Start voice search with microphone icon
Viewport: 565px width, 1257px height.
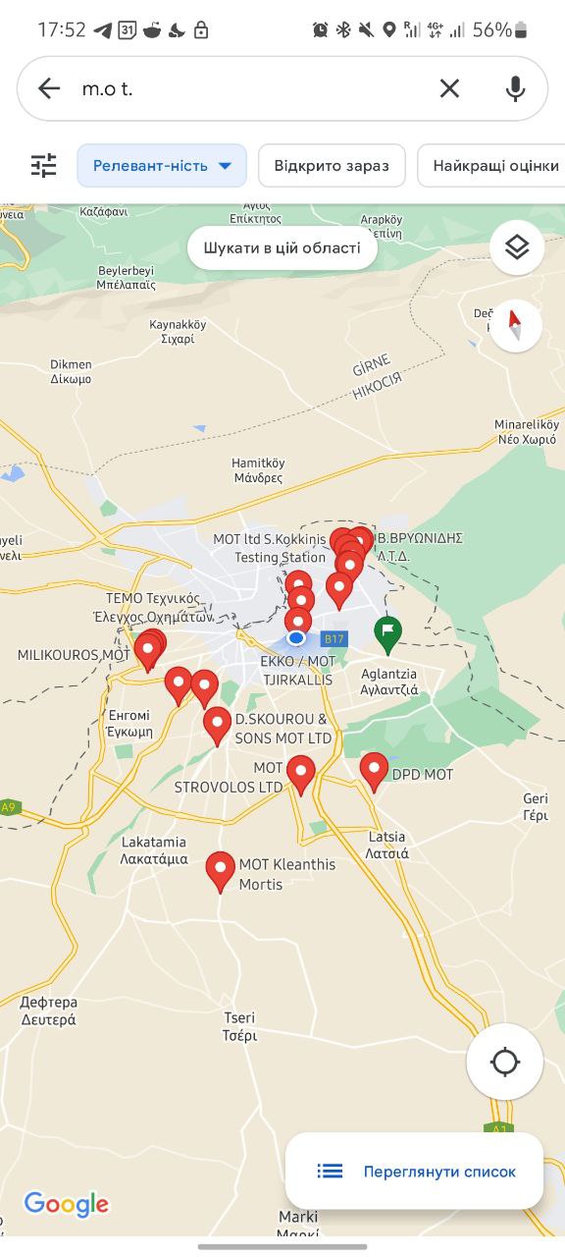(x=515, y=89)
